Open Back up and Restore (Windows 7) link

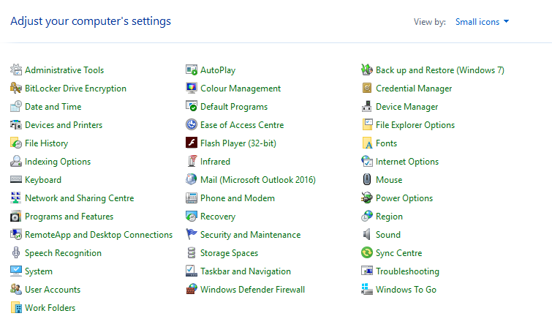coord(439,70)
